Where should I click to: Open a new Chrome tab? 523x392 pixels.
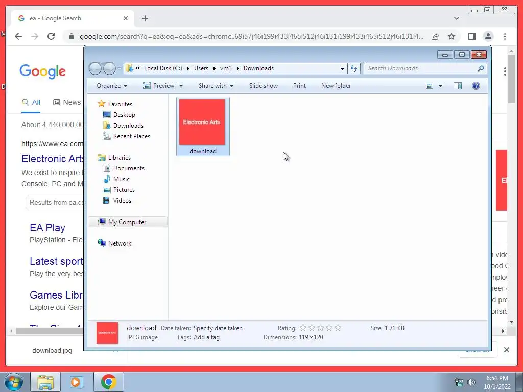click(145, 18)
